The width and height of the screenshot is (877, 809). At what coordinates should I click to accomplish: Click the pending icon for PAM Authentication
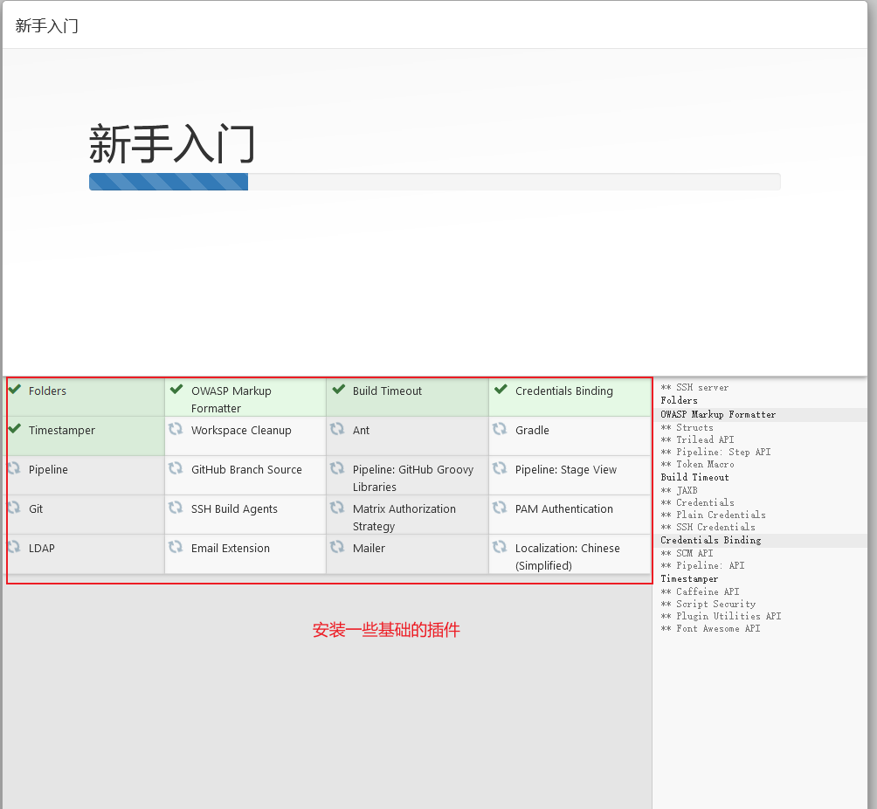coord(500,508)
